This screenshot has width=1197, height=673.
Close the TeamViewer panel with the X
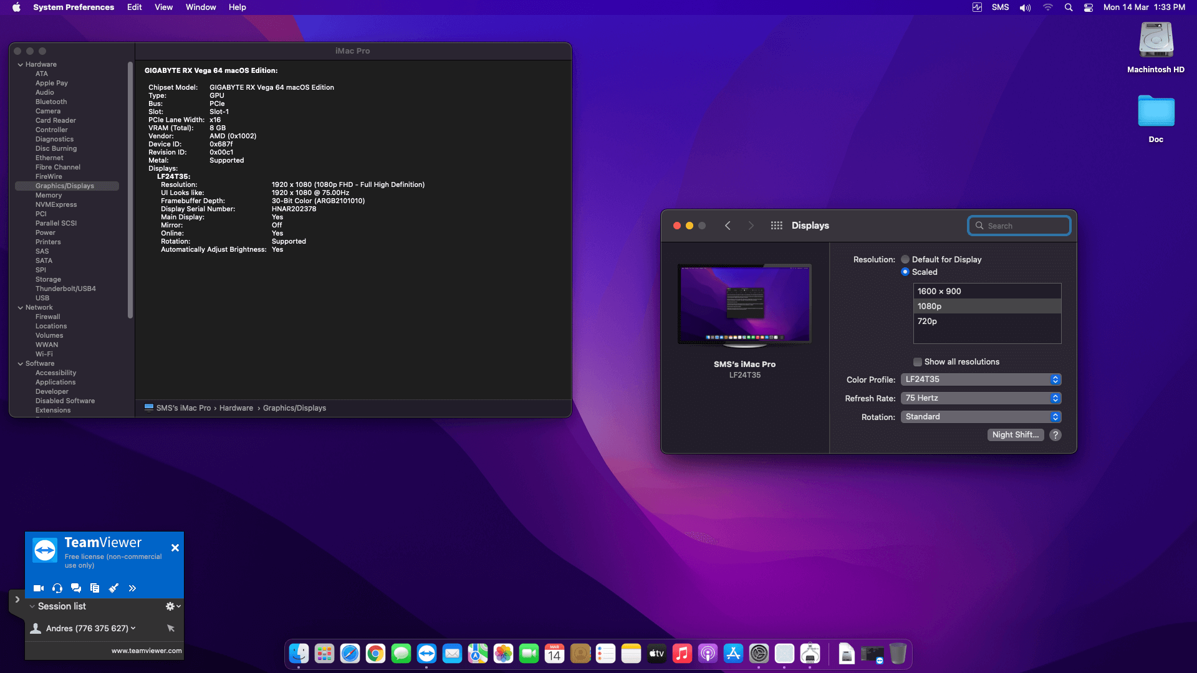coord(175,548)
